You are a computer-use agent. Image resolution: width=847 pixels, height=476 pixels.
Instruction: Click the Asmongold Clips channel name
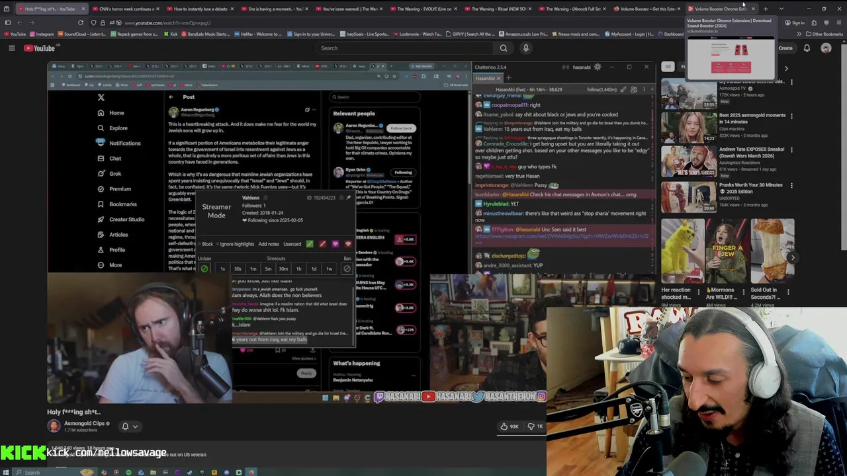click(84, 424)
